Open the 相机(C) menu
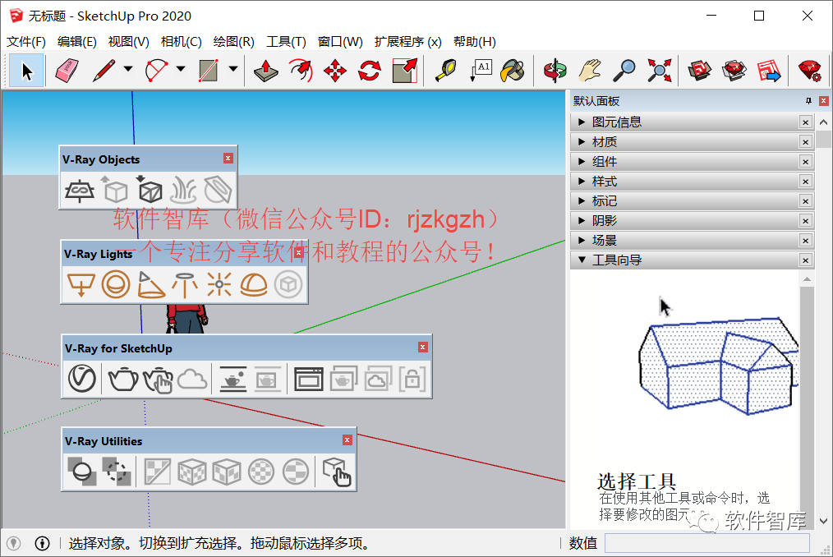Viewport: 833px width, 557px height. pyautogui.click(x=182, y=41)
